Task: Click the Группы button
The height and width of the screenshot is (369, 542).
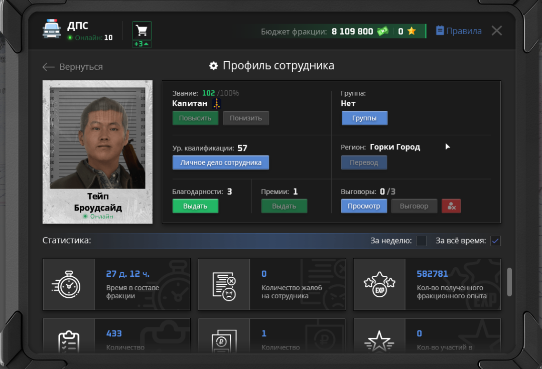Action: click(x=364, y=118)
